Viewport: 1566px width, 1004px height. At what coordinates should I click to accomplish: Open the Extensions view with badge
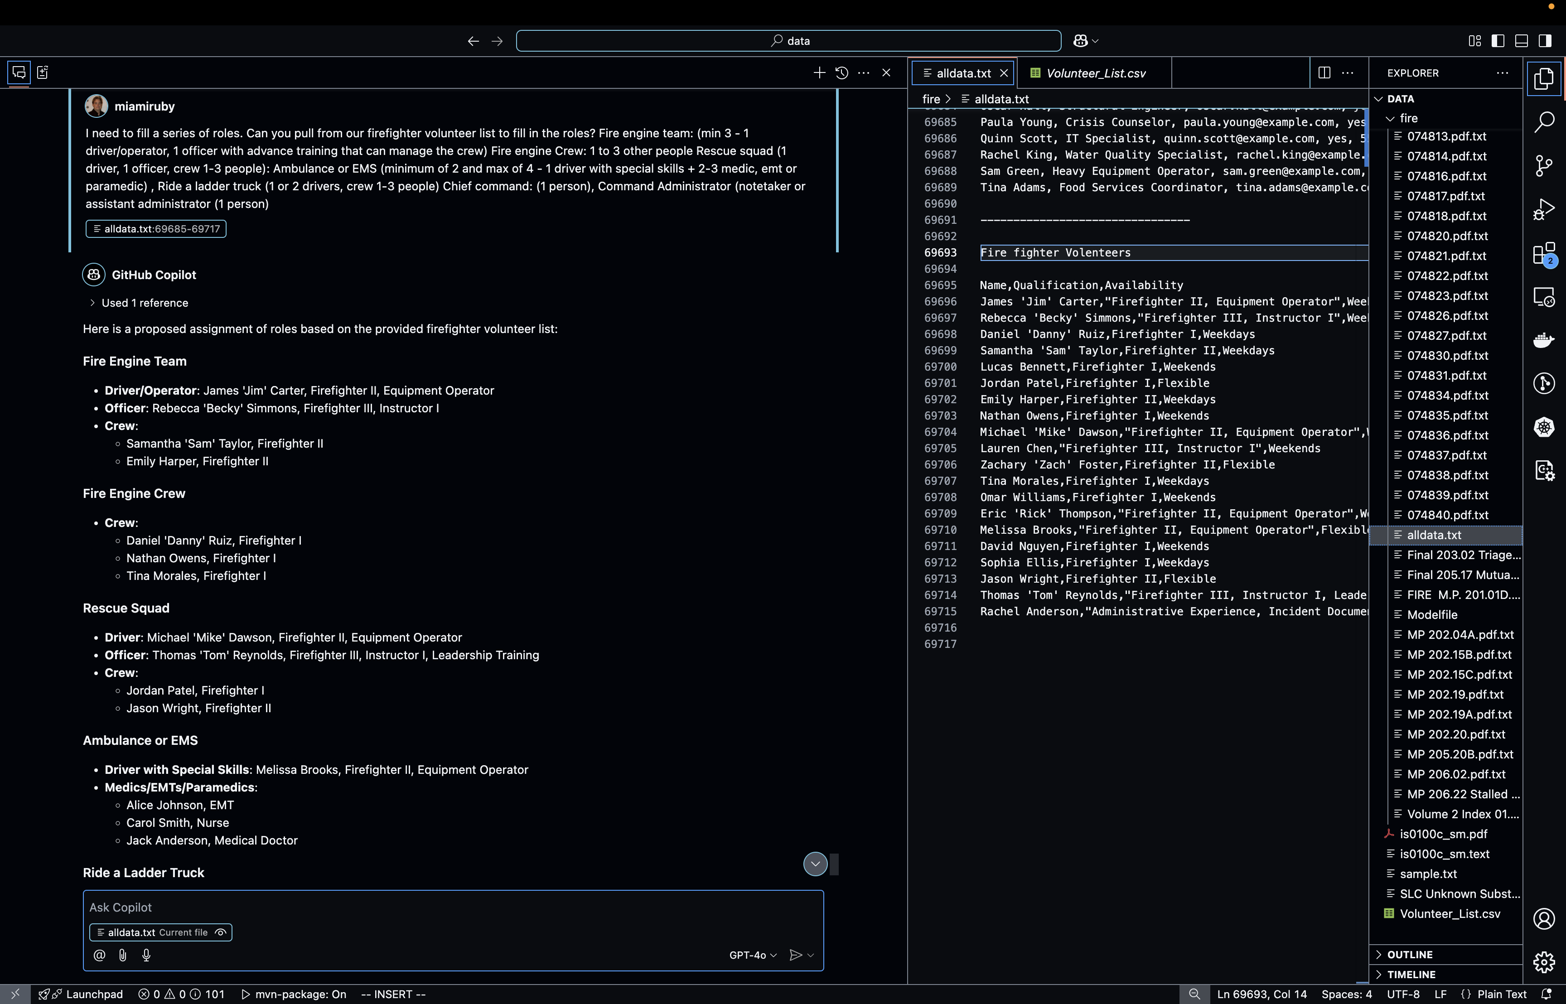tap(1544, 254)
